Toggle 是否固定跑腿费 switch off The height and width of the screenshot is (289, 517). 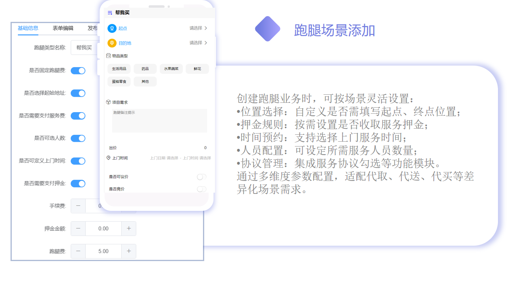(78, 71)
